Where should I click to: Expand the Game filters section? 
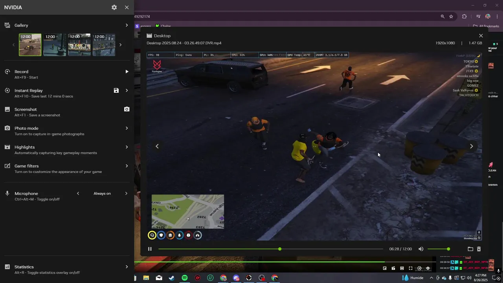(127, 166)
